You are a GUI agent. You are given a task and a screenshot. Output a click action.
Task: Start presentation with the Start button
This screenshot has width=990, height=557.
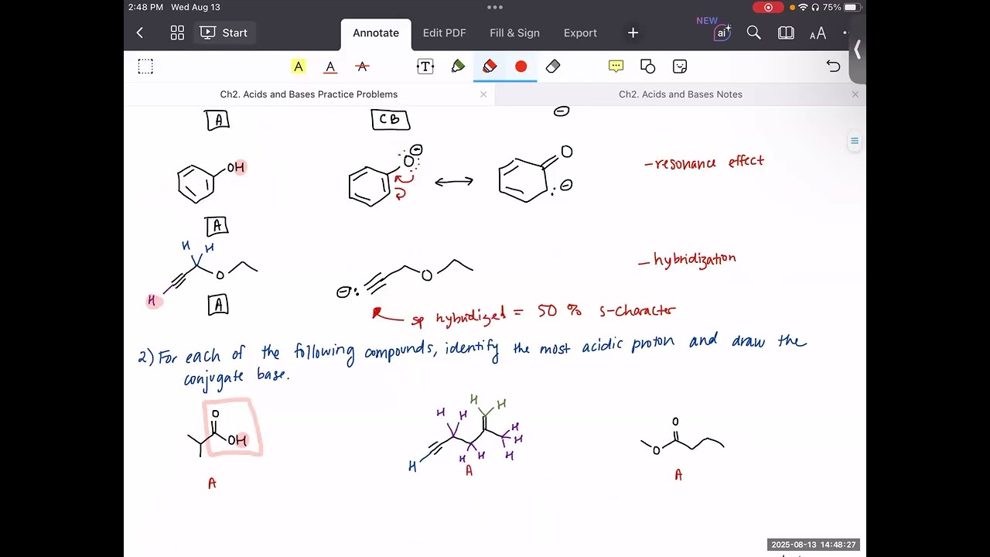point(224,32)
